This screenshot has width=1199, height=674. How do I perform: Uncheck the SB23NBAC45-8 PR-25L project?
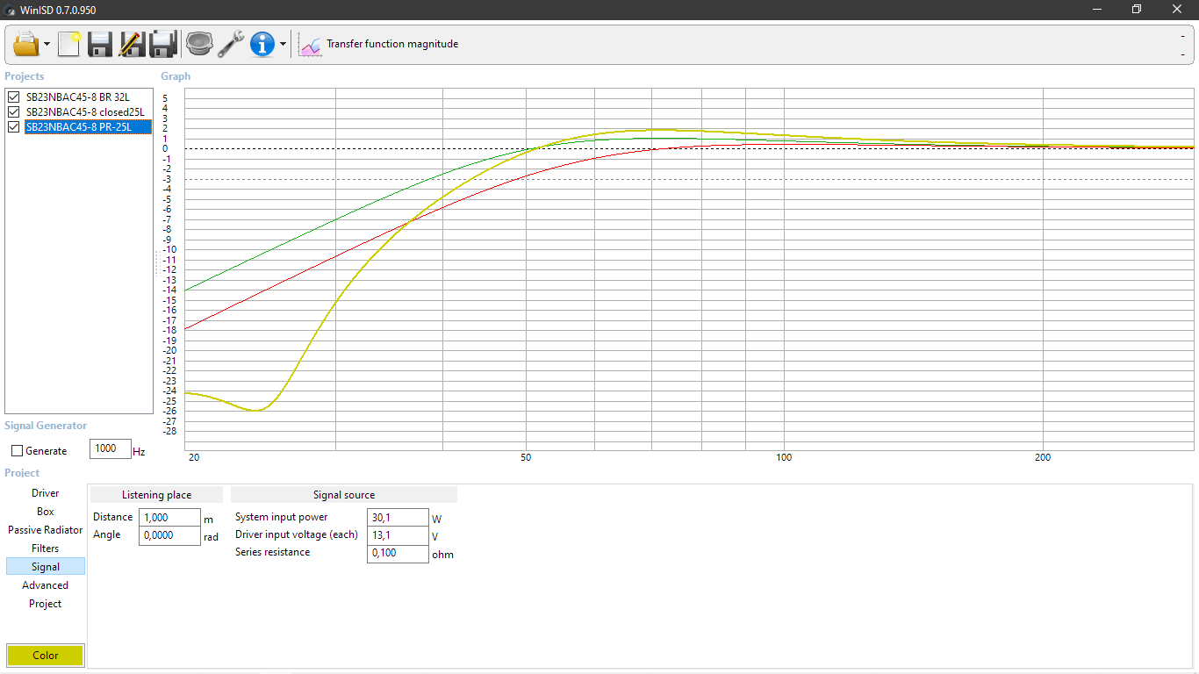coord(13,127)
